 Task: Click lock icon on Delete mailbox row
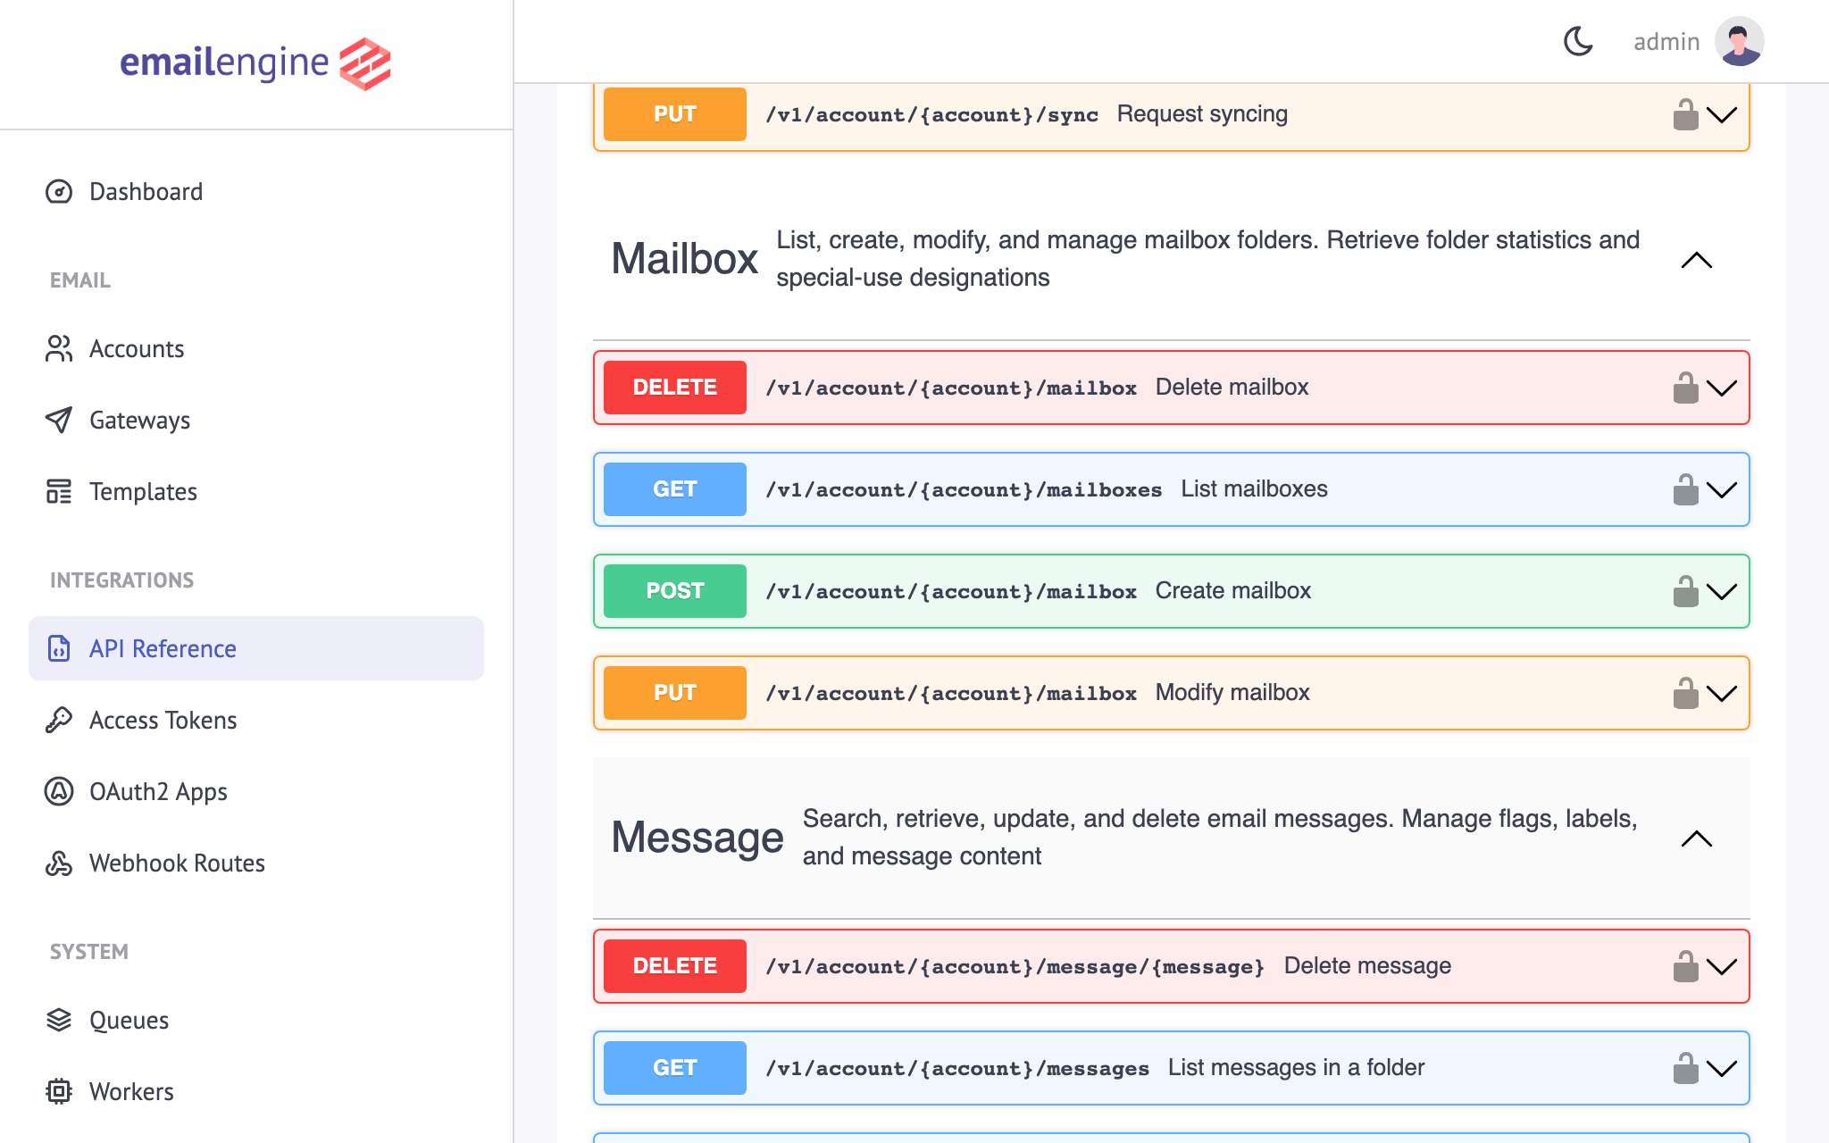1685,388
